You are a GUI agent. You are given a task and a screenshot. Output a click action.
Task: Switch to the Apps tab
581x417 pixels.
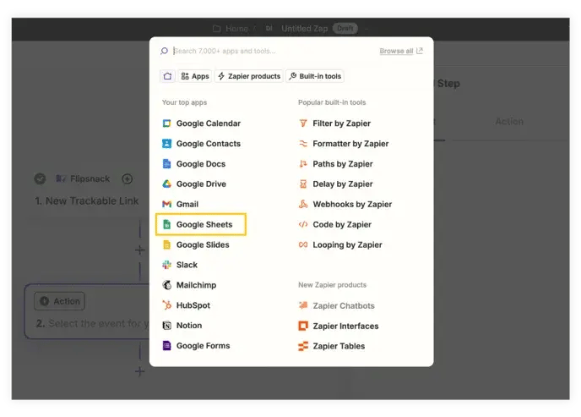(195, 76)
